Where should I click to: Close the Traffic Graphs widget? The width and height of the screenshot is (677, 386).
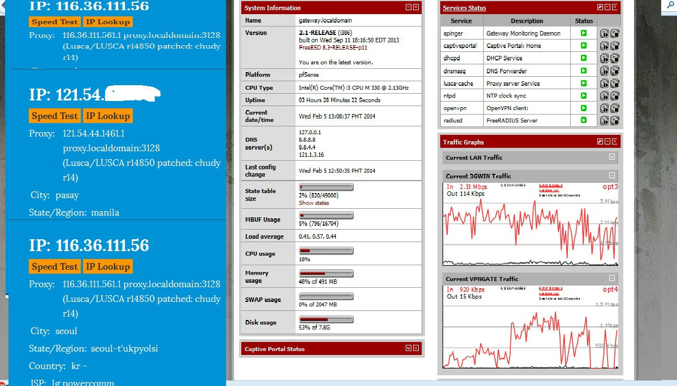[614, 142]
